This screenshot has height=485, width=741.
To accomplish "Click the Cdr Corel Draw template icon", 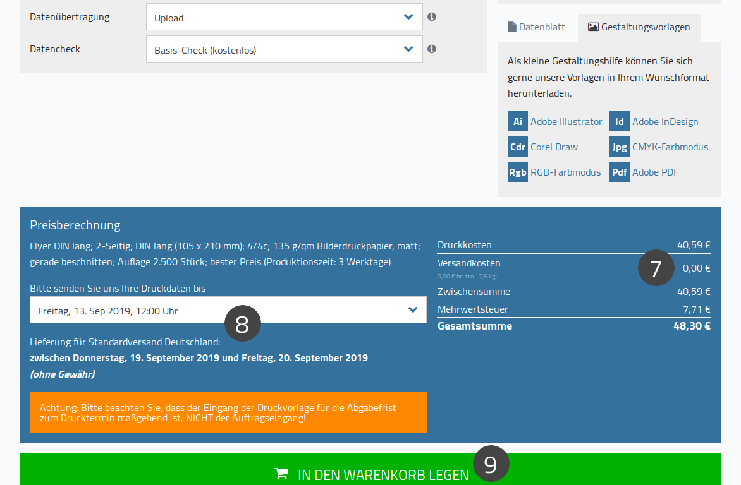I will pyautogui.click(x=517, y=147).
